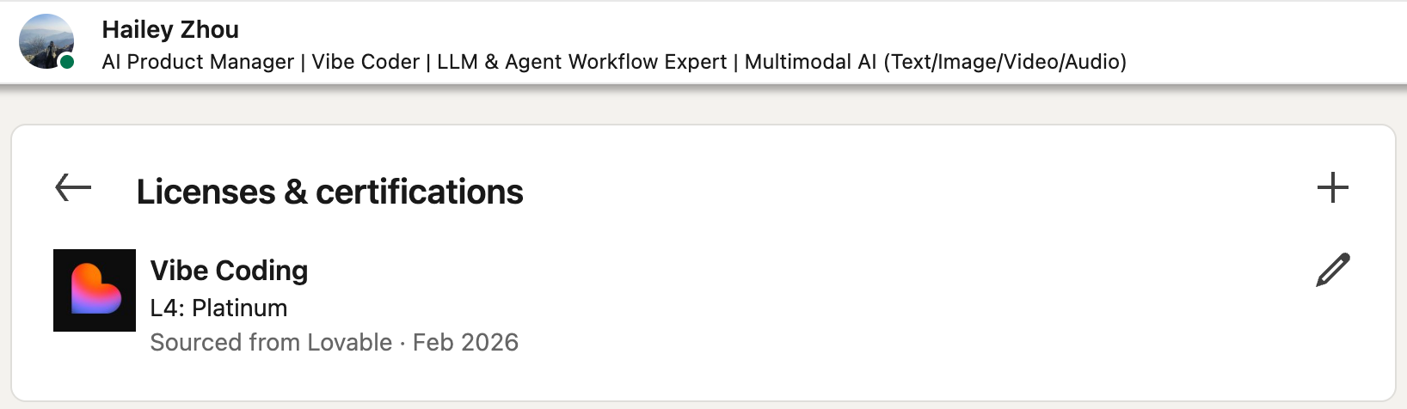1407x409 pixels.
Task: Click grey page background above the card
Action: pos(688,105)
